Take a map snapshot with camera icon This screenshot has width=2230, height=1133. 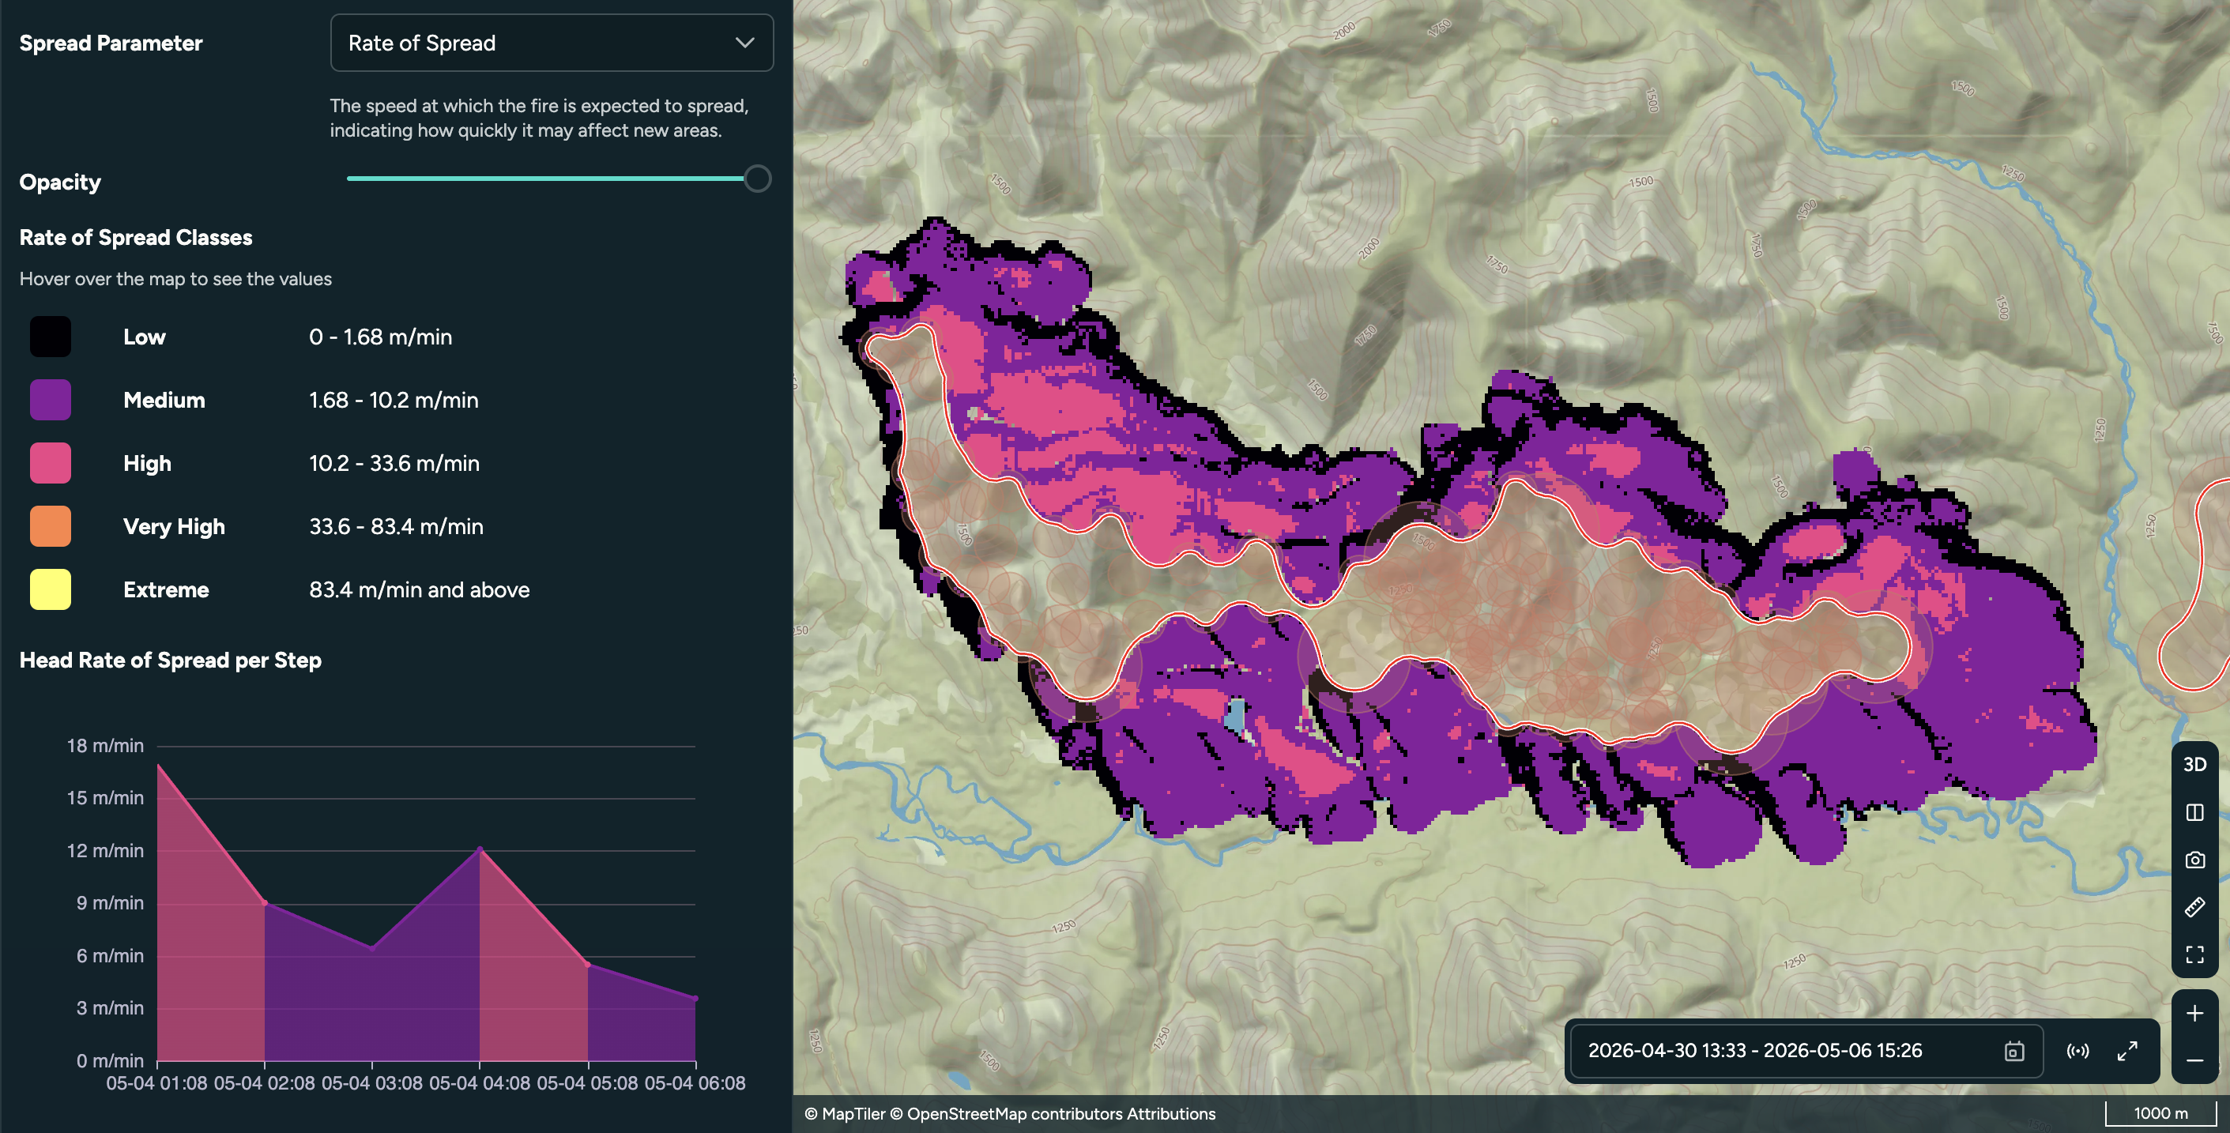tap(2194, 860)
